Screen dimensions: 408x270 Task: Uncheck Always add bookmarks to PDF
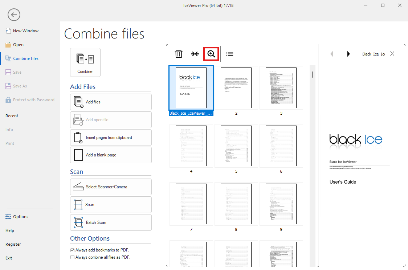click(72, 250)
